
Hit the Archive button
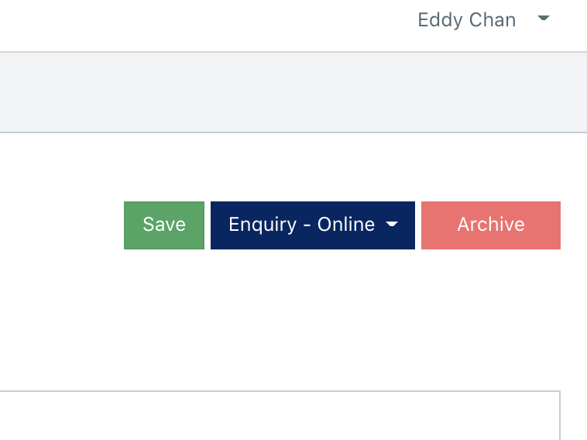[490, 225]
